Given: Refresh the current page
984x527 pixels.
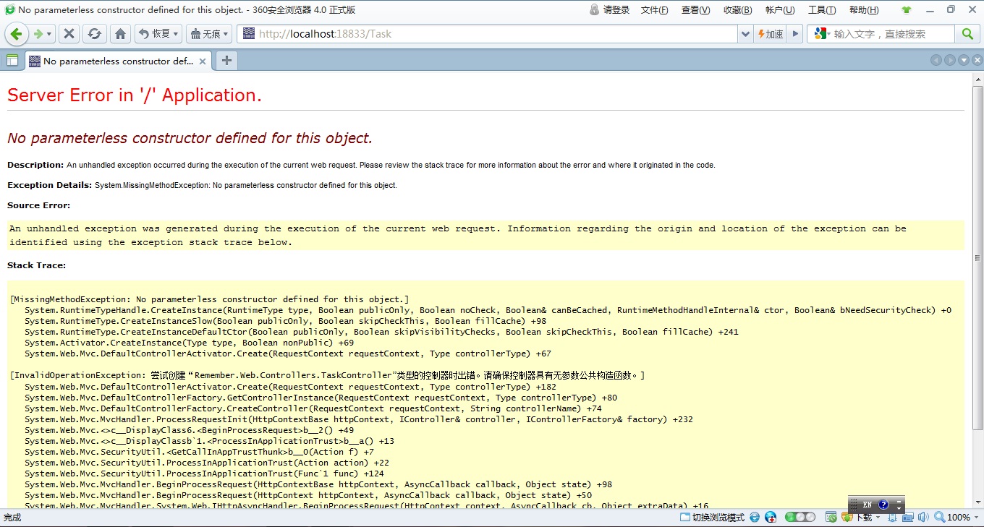Looking at the screenshot, I should [95, 33].
